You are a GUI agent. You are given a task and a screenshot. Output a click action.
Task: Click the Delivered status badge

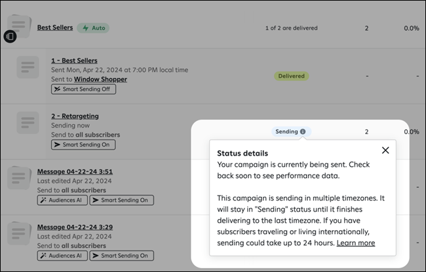click(291, 76)
